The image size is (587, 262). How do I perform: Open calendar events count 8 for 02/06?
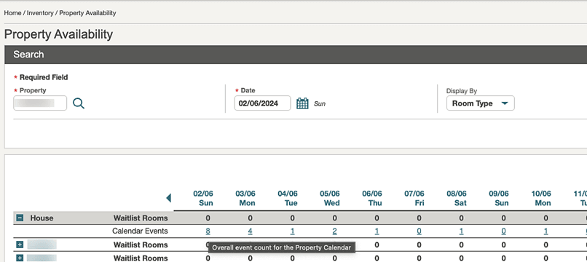(x=208, y=231)
